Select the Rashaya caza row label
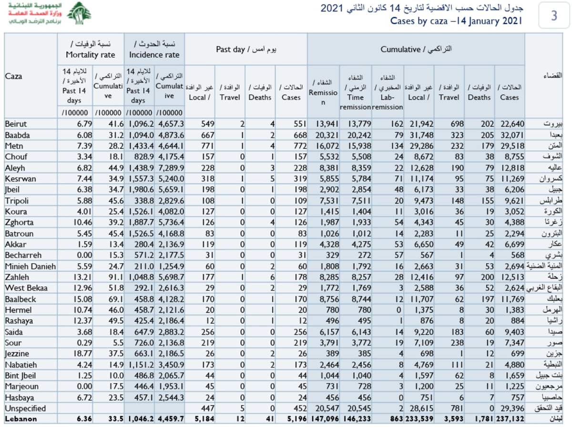The width and height of the screenshot is (572, 429). pyautogui.click(x=19, y=320)
